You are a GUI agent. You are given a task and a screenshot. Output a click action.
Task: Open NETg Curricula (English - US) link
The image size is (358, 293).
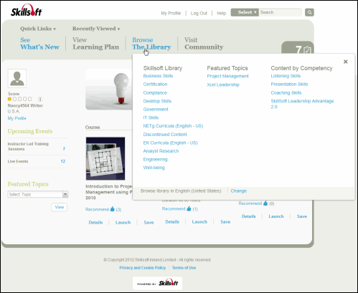tap(173, 126)
